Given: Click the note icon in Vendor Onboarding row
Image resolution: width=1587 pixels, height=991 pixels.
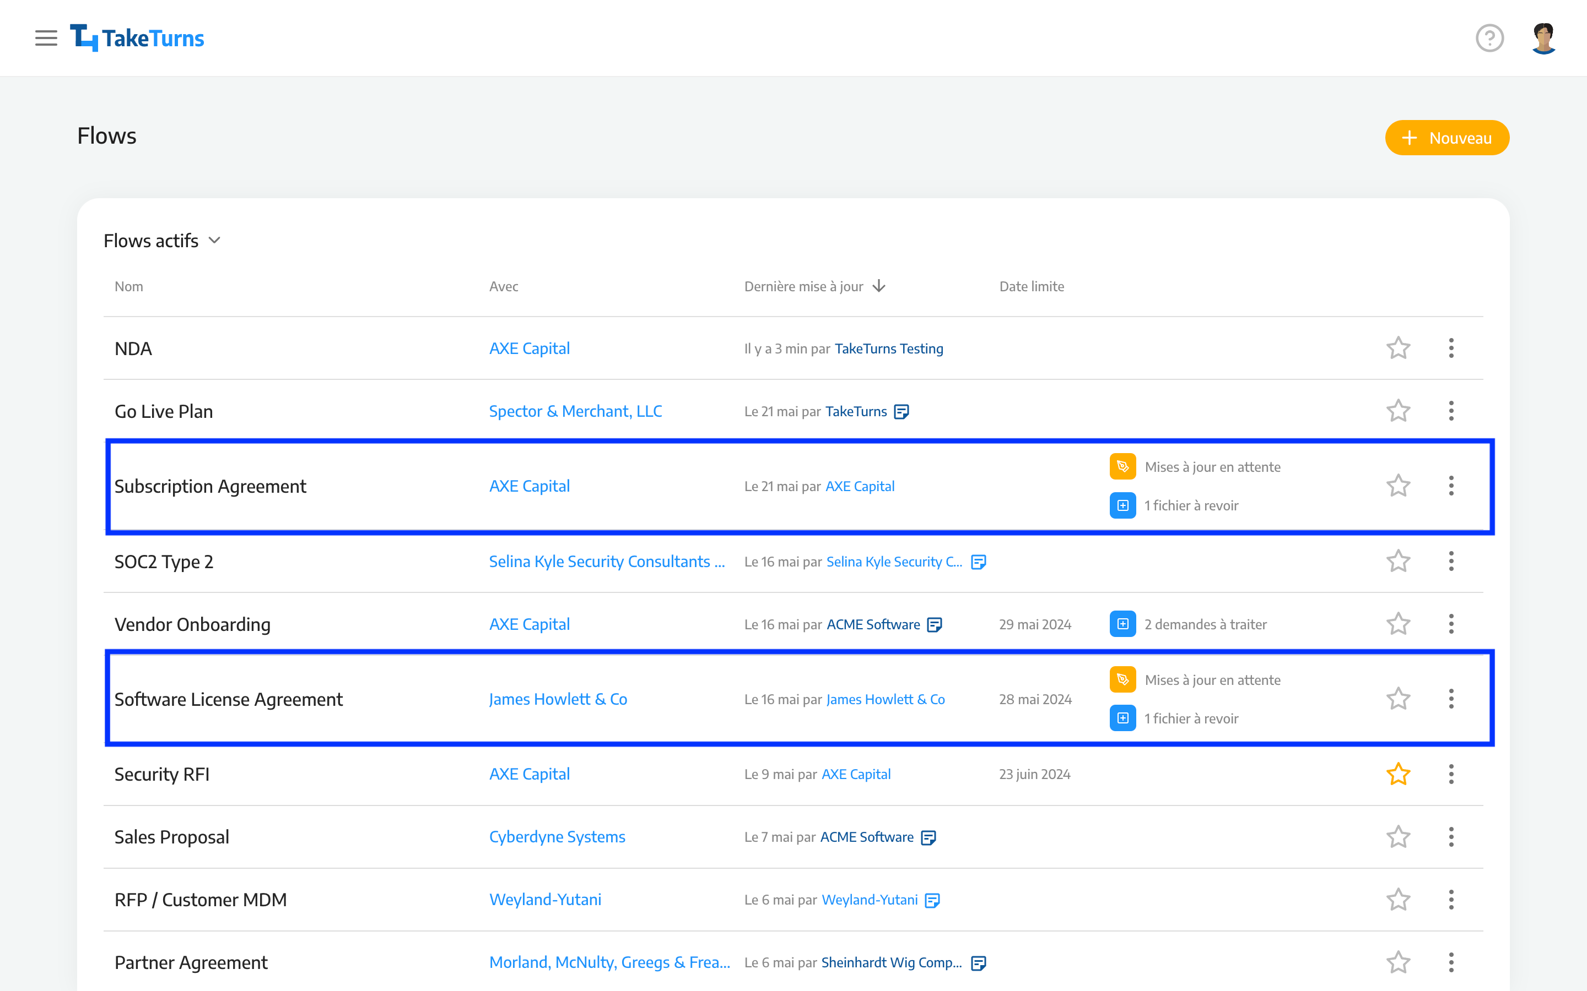Looking at the screenshot, I should click(x=935, y=625).
